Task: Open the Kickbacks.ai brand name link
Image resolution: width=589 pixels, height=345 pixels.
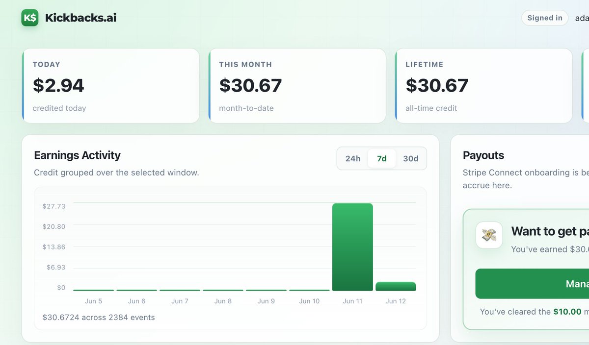Action: 80,18
